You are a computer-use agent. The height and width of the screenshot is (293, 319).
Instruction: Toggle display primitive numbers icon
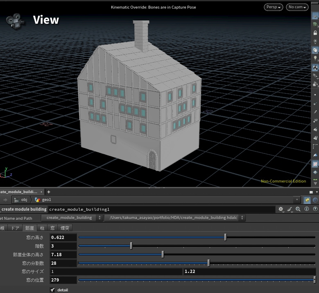click(315, 138)
